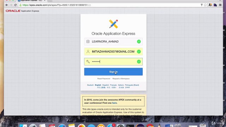Viewport: 226px width, 127px height.
Task: Focus the workspace field LEARNORA_AHMAD
Action: pos(113,42)
